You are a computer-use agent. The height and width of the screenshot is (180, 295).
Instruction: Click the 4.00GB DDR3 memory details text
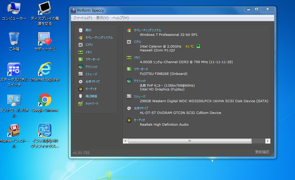click(186, 62)
